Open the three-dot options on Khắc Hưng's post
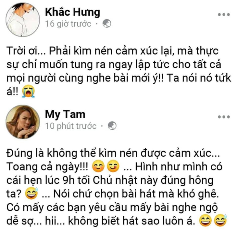This screenshot has height=230, width=237. 224,15
